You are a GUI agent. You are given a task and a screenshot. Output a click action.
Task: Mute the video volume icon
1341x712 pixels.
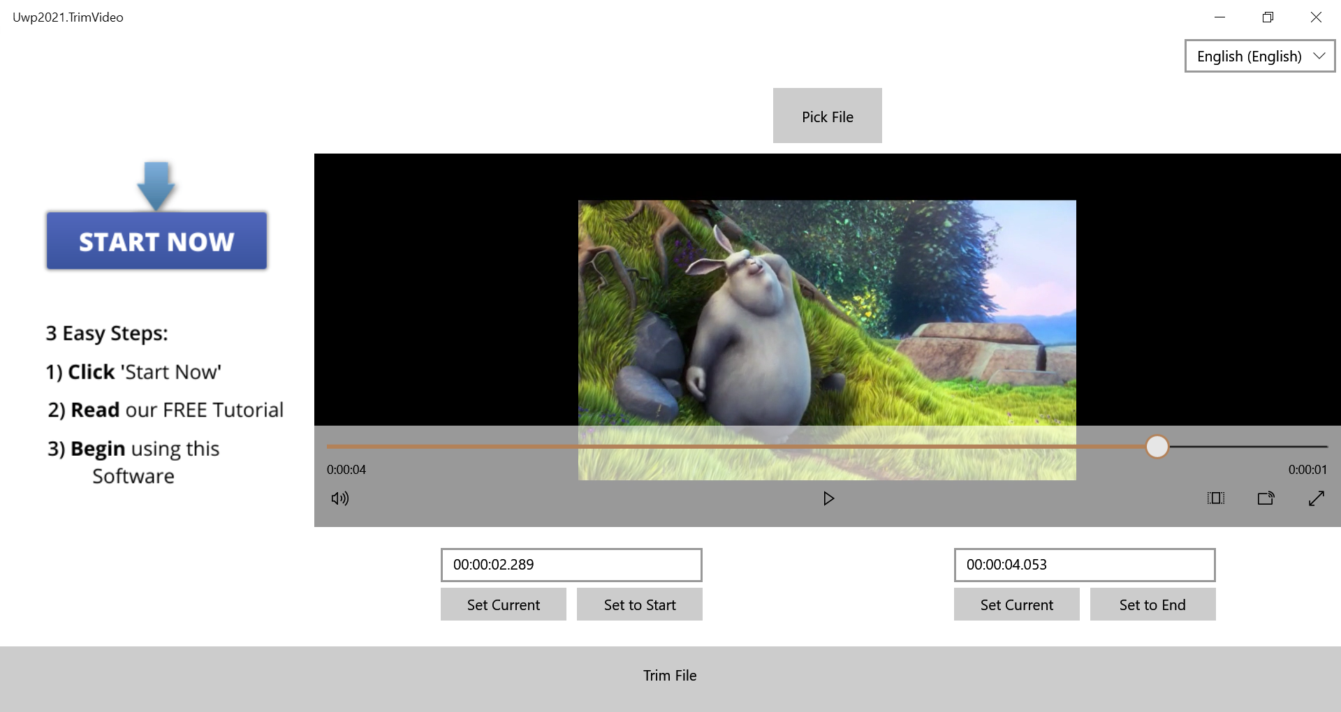[340, 498]
